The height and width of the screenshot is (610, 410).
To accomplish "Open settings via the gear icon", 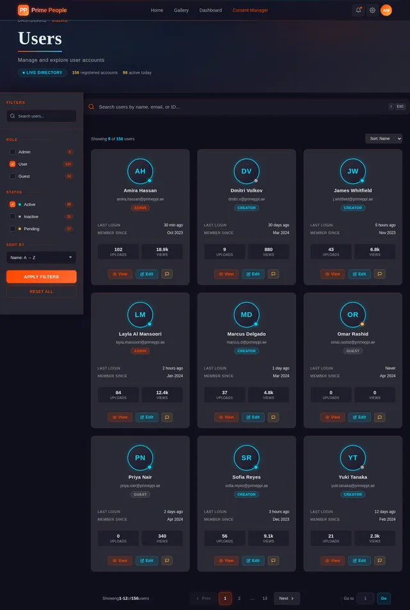I will click(372, 10).
